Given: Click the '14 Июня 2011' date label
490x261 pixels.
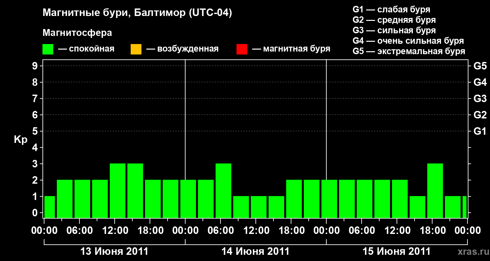Looking at the screenshot, I should [255, 252].
